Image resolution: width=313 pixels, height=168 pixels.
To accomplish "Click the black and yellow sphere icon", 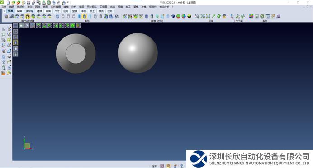I will coord(189,16).
